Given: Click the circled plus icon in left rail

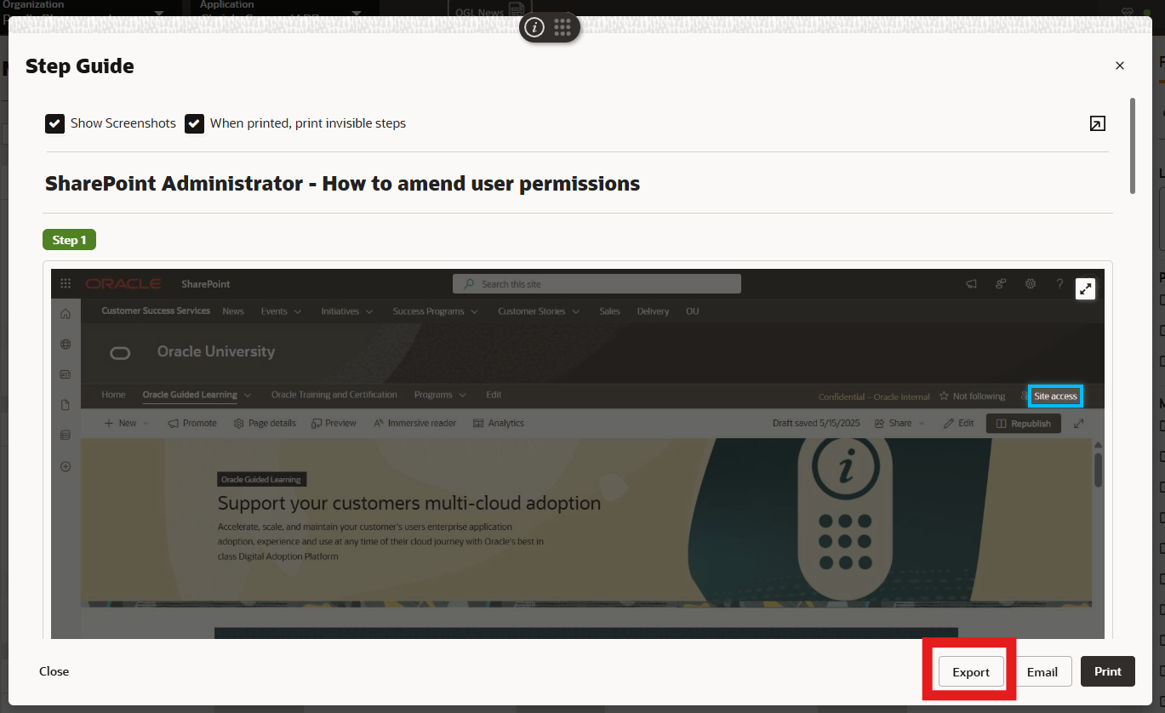Looking at the screenshot, I should point(66,466).
